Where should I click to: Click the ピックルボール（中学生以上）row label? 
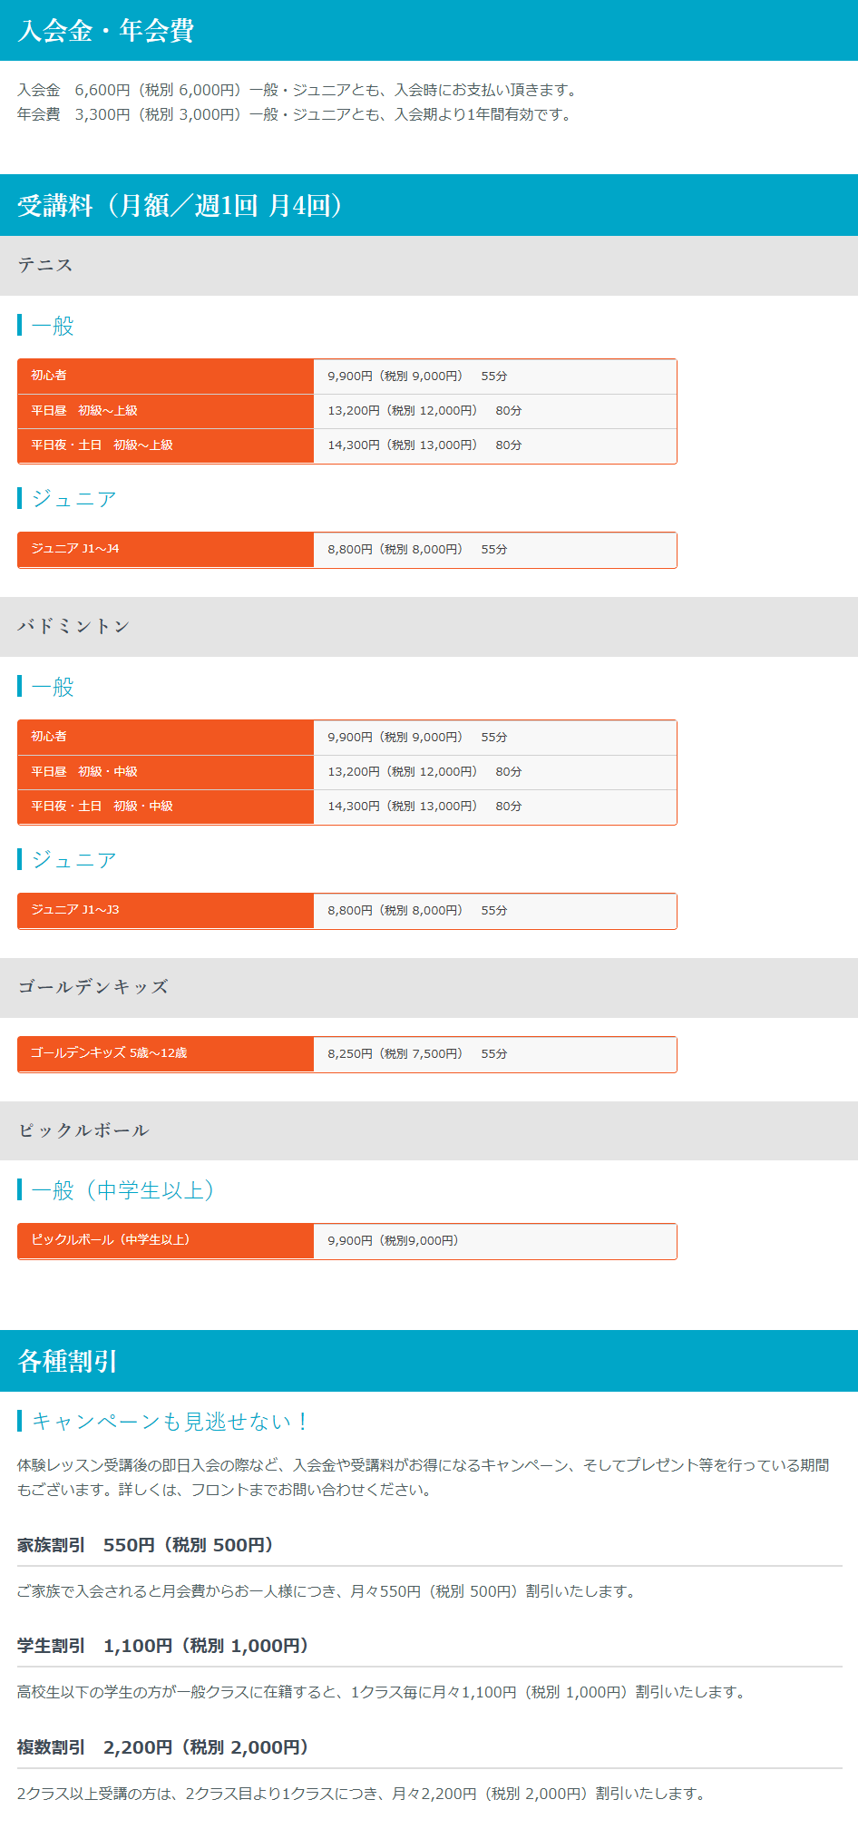pos(111,1241)
